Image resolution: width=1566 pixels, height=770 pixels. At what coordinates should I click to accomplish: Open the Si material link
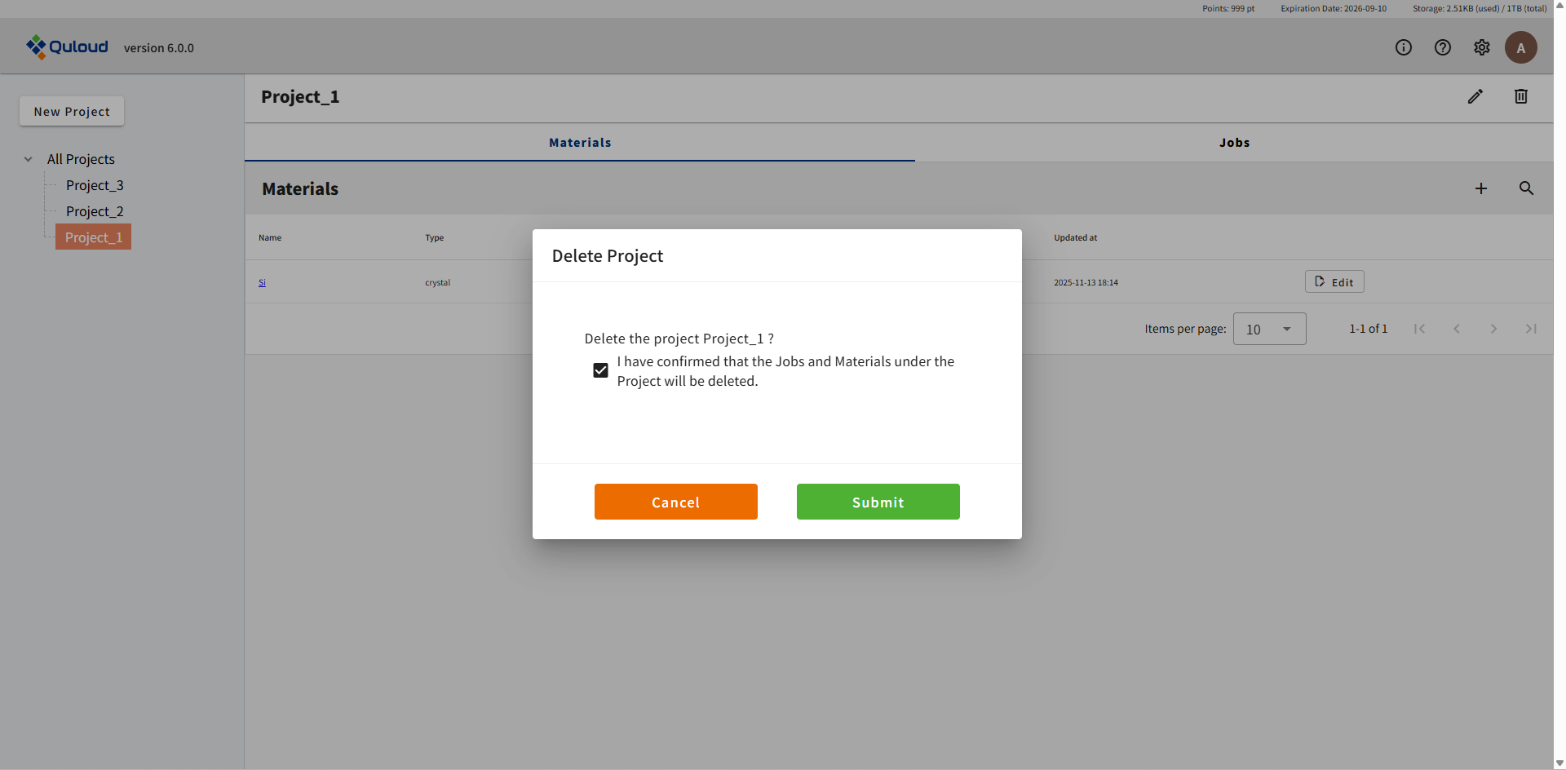pyautogui.click(x=262, y=282)
